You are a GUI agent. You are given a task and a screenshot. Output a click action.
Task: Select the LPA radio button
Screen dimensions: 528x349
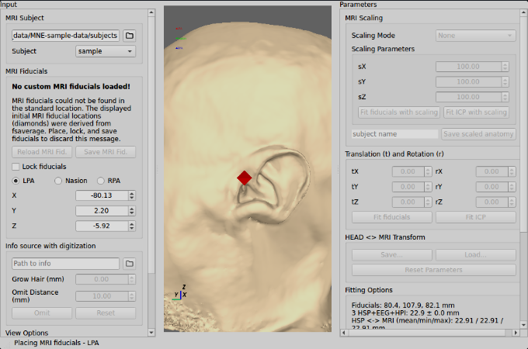click(x=16, y=181)
